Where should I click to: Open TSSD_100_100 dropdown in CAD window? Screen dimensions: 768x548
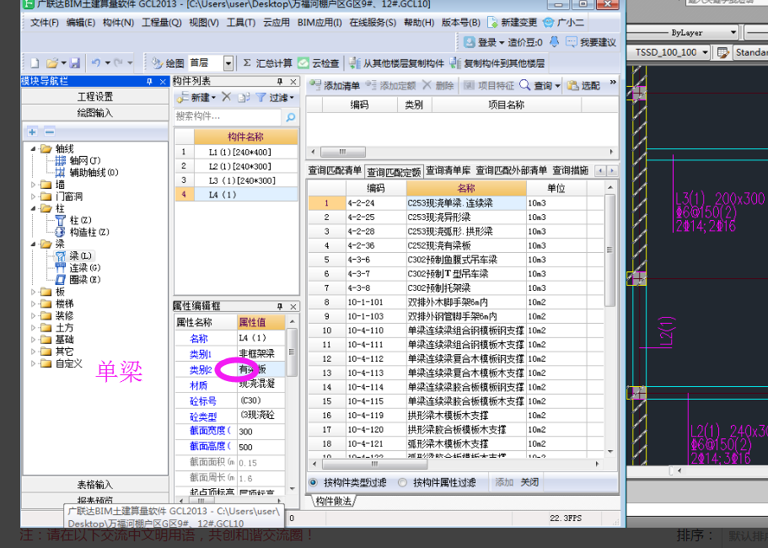(x=704, y=52)
